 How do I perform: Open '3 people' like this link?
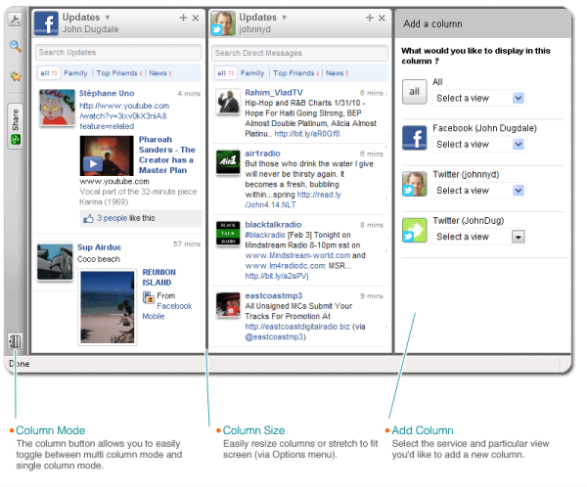point(112,218)
